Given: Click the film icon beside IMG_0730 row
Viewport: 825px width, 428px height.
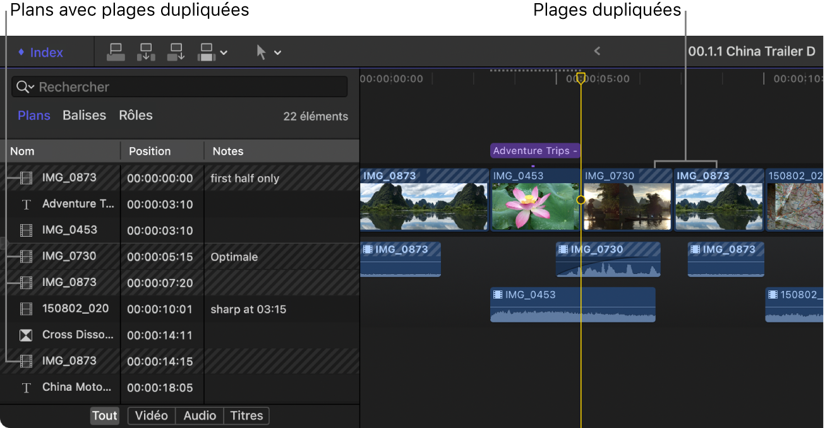Looking at the screenshot, I should click(27, 256).
